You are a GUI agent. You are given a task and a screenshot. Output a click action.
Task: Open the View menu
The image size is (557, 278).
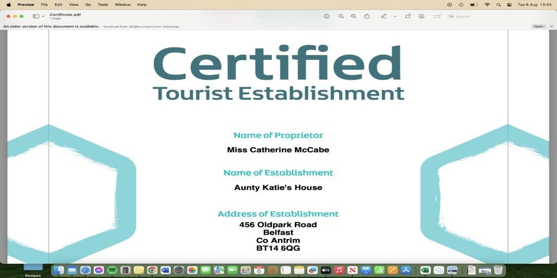pos(73,4)
